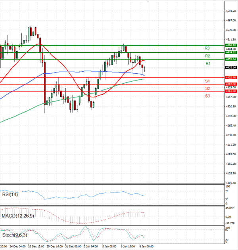The width and height of the screenshot is (238, 250).
Task: Click the 4474.92 green price tag
Action: [230, 52]
